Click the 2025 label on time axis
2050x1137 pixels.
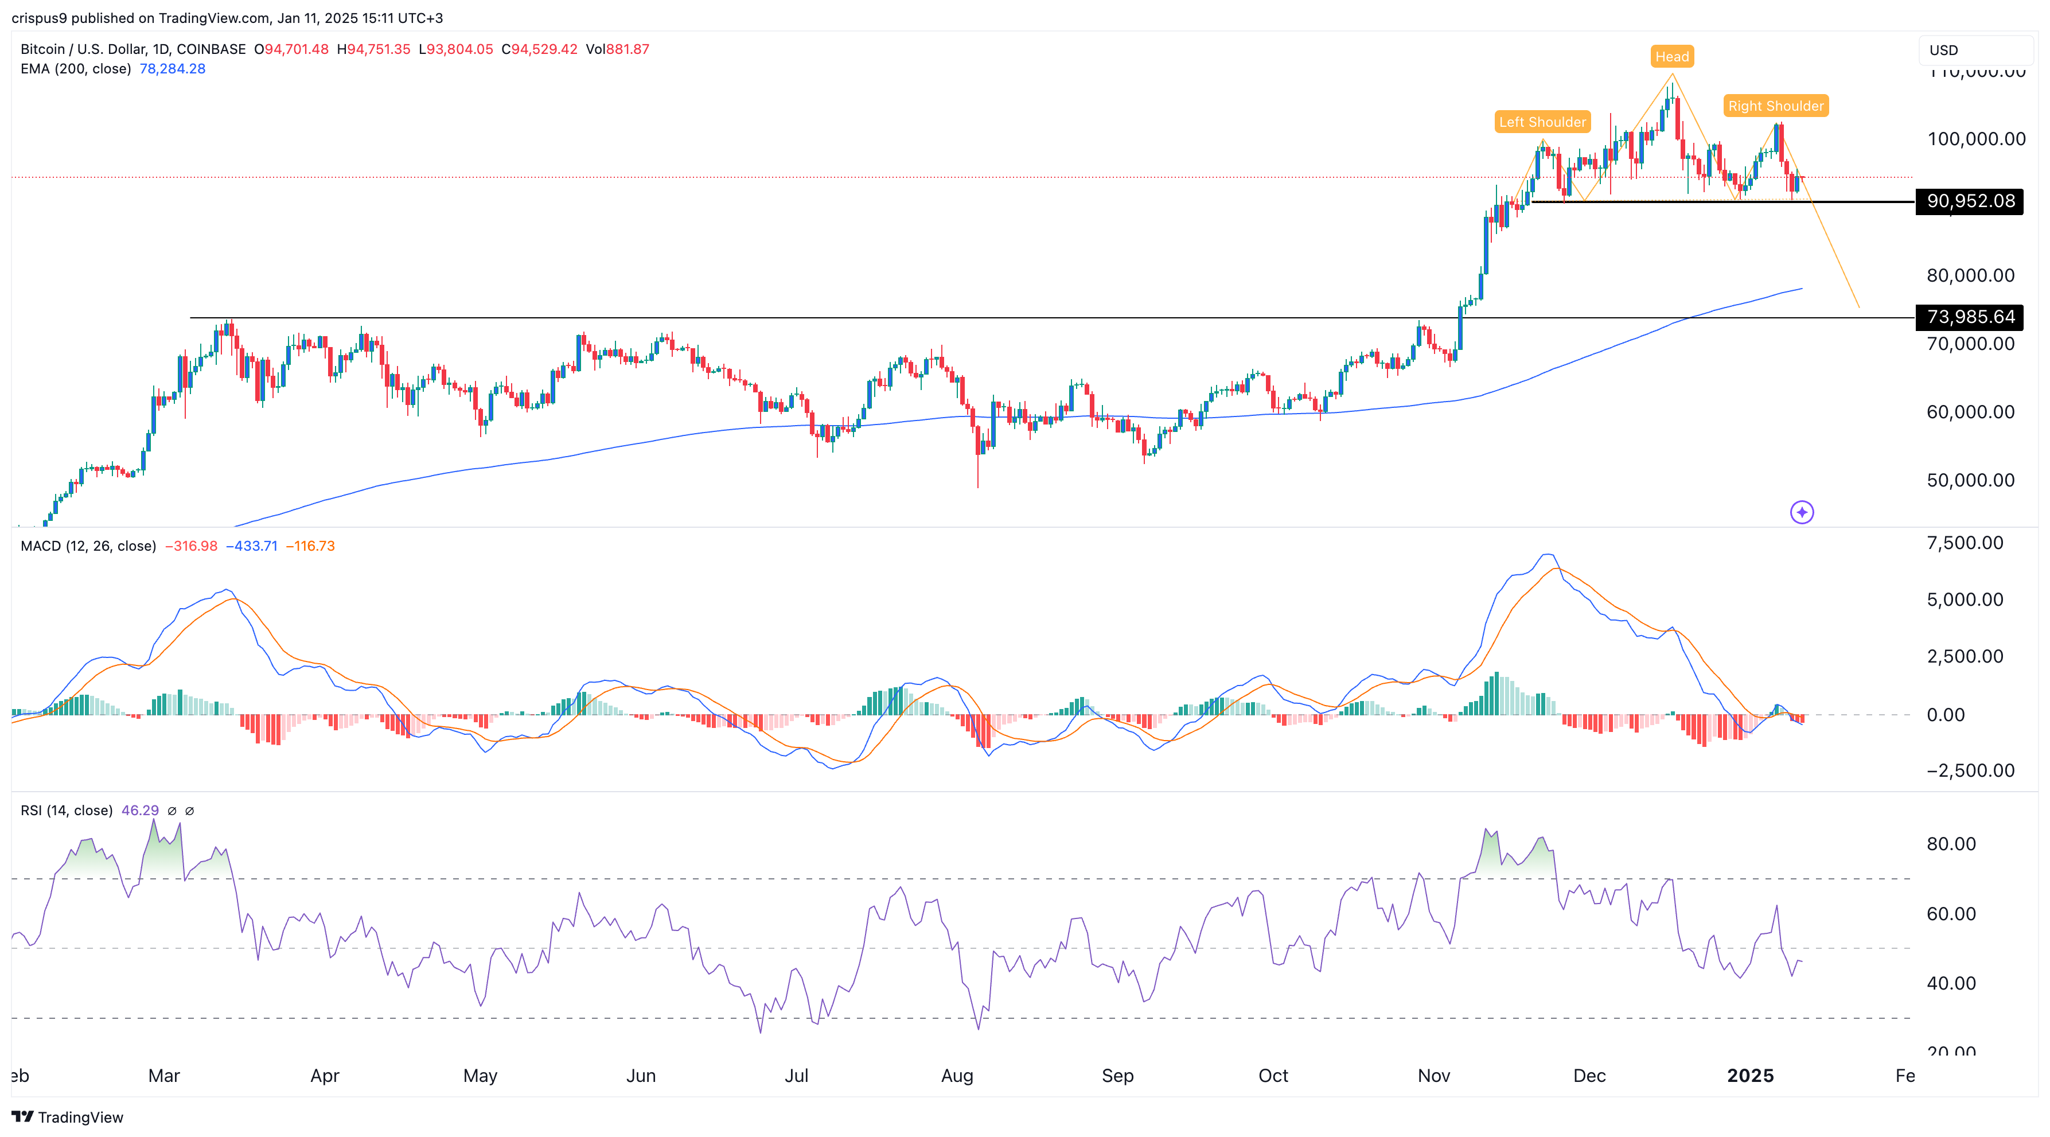pyautogui.click(x=1751, y=1076)
